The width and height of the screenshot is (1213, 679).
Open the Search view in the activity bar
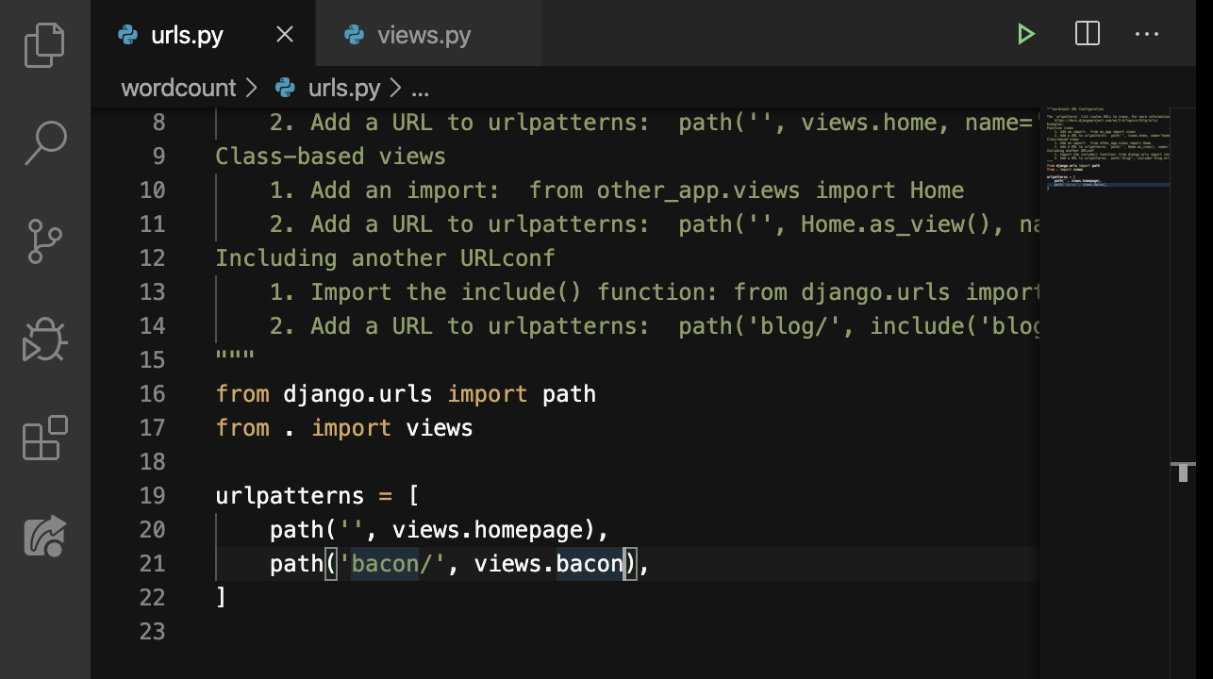[x=45, y=142]
